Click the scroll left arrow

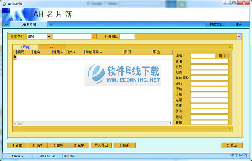pyautogui.click(x=16, y=123)
